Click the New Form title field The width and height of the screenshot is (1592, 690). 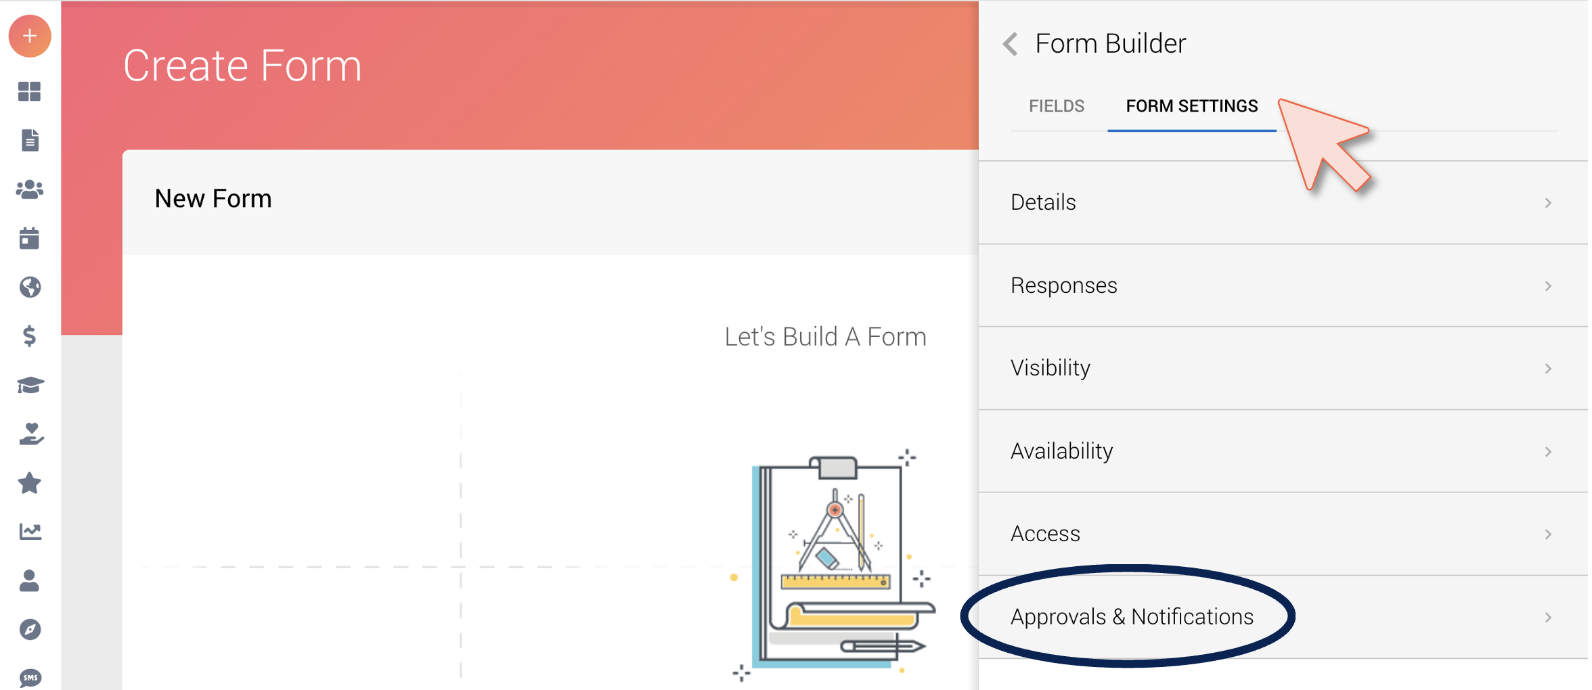pyautogui.click(x=213, y=199)
